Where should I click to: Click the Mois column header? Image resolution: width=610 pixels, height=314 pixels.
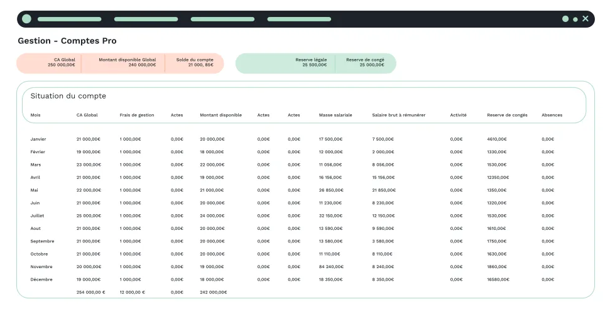tap(35, 115)
